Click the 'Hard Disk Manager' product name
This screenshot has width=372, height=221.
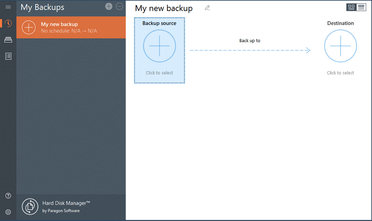[x=66, y=203]
